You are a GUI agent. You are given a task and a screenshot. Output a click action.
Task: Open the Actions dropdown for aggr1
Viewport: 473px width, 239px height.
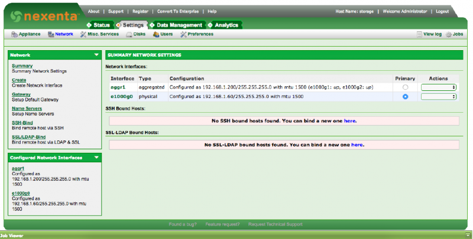point(438,87)
